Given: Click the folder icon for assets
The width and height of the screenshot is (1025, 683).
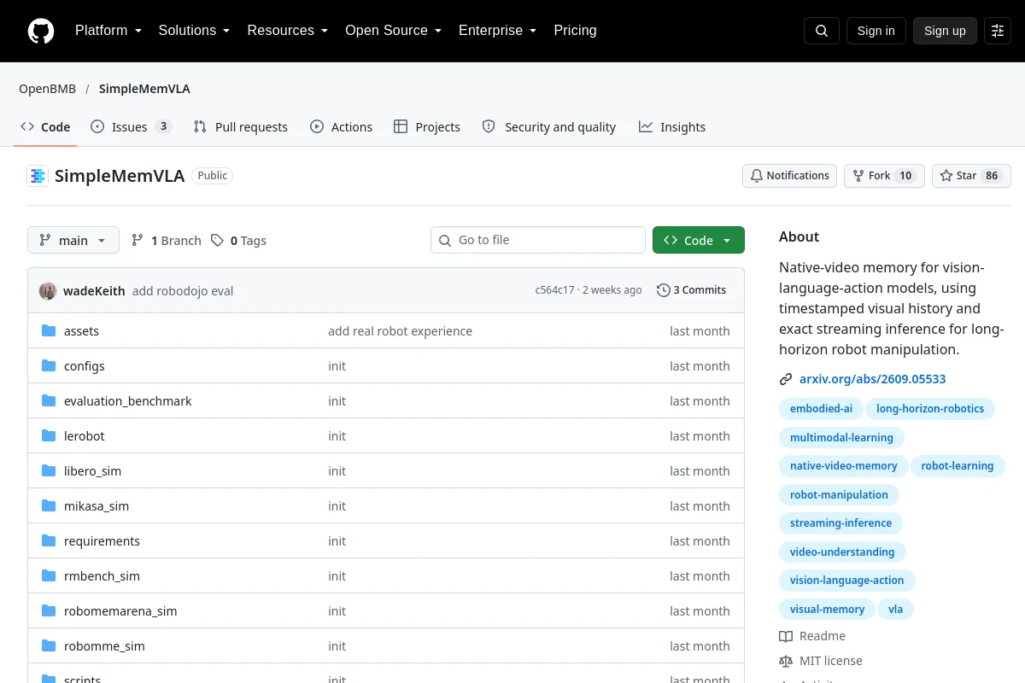Looking at the screenshot, I should (49, 331).
